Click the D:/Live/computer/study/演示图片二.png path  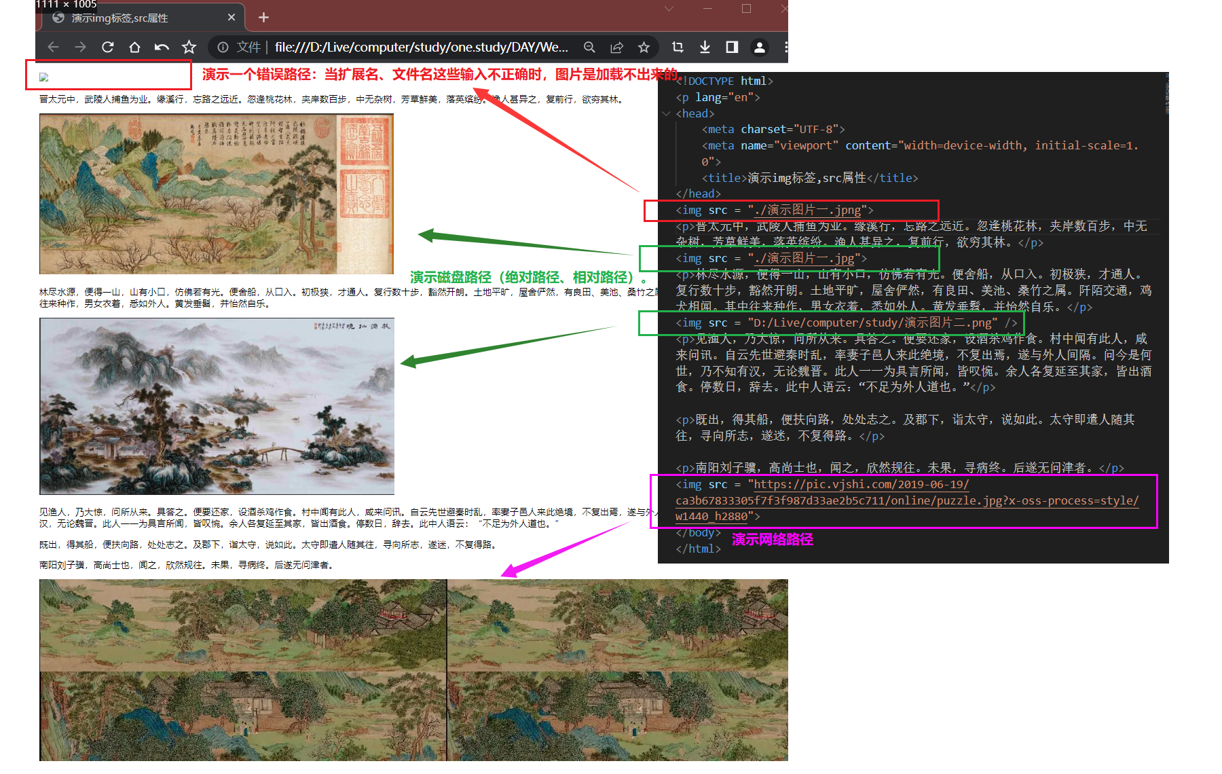click(872, 322)
